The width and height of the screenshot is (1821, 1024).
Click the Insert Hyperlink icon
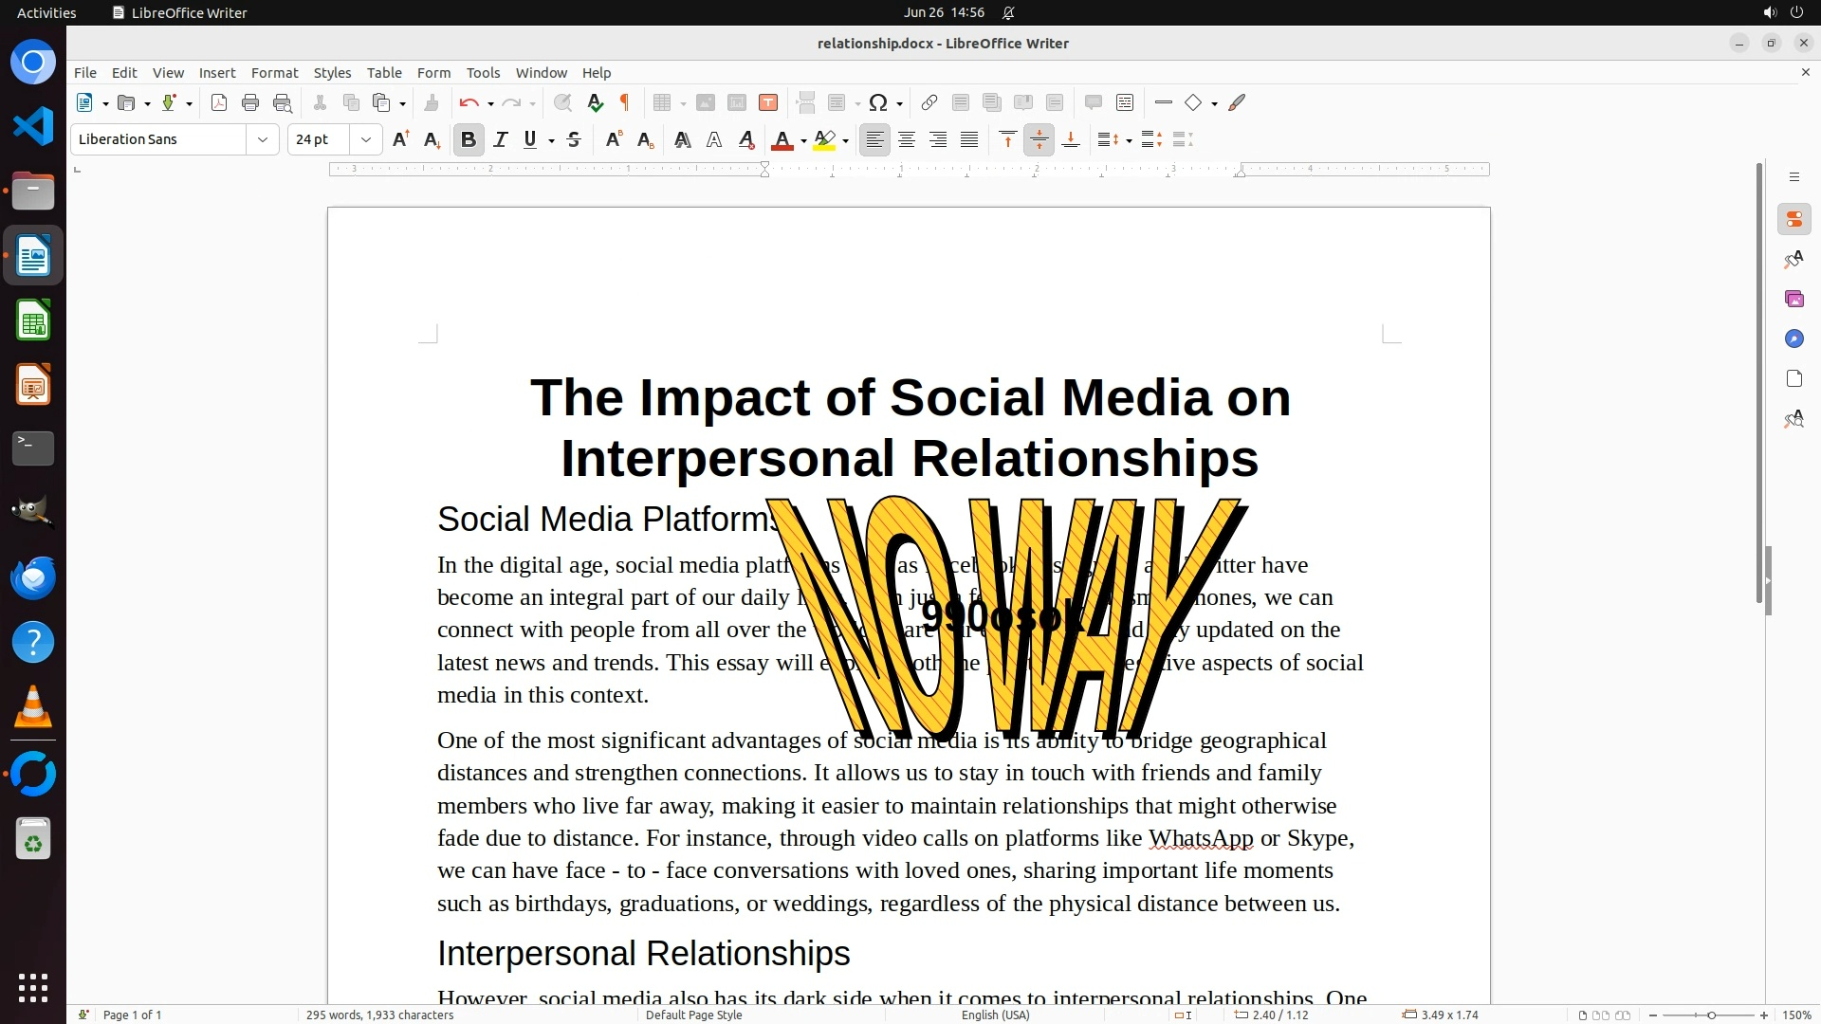(929, 103)
